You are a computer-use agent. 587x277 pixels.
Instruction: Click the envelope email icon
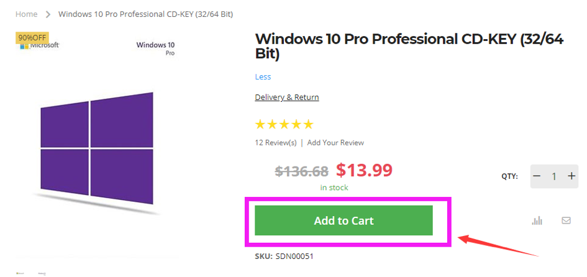point(566,220)
